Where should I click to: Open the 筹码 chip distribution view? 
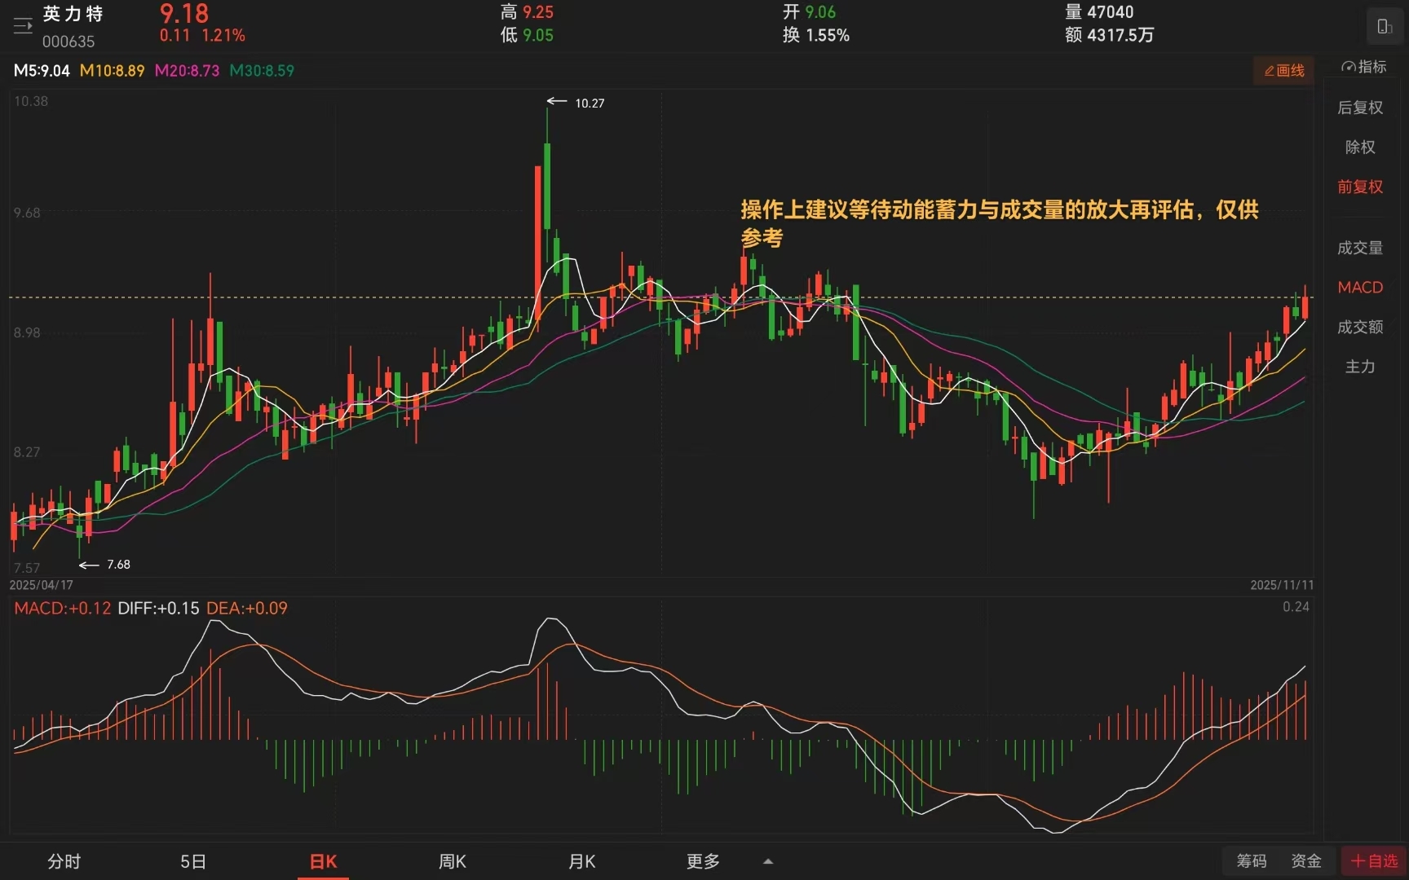(x=1252, y=861)
